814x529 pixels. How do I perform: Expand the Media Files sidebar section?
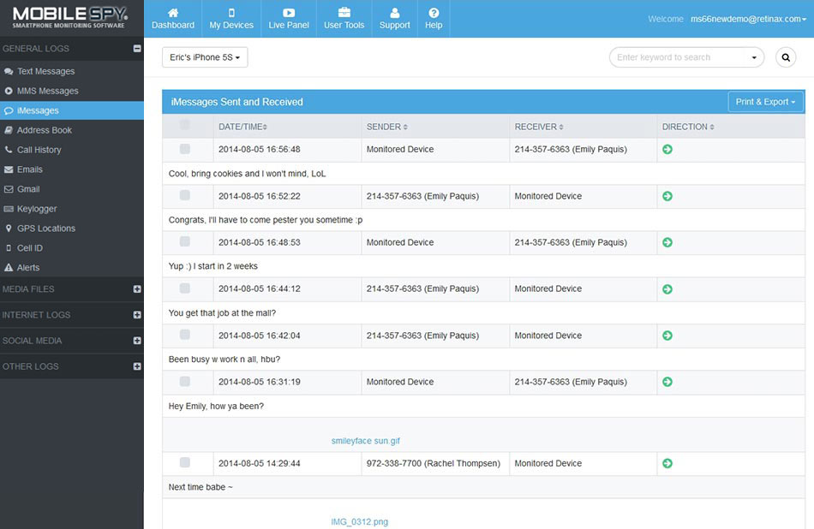(x=137, y=289)
